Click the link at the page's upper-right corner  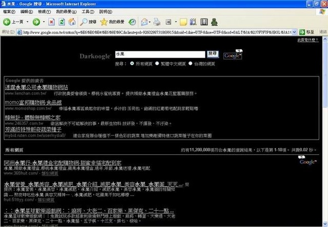(x=308, y=40)
